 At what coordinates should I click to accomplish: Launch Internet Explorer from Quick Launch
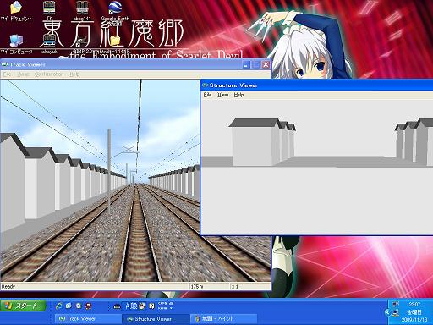(59, 306)
